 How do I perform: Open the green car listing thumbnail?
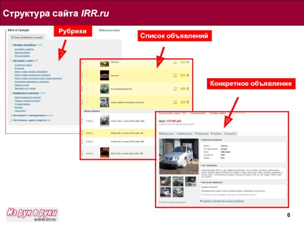pos(104,89)
